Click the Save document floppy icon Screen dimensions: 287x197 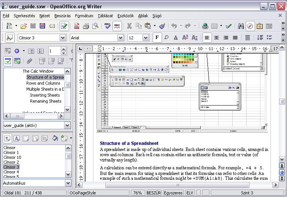point(42,26)
